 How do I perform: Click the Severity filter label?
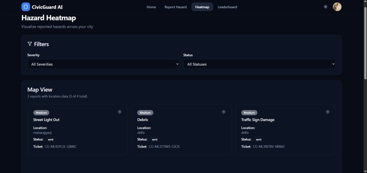click(x=34, y=55)
